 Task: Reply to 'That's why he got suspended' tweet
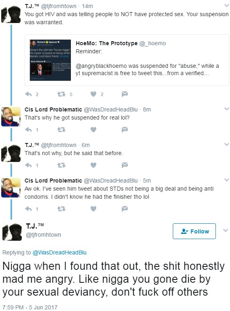[29, 130]
